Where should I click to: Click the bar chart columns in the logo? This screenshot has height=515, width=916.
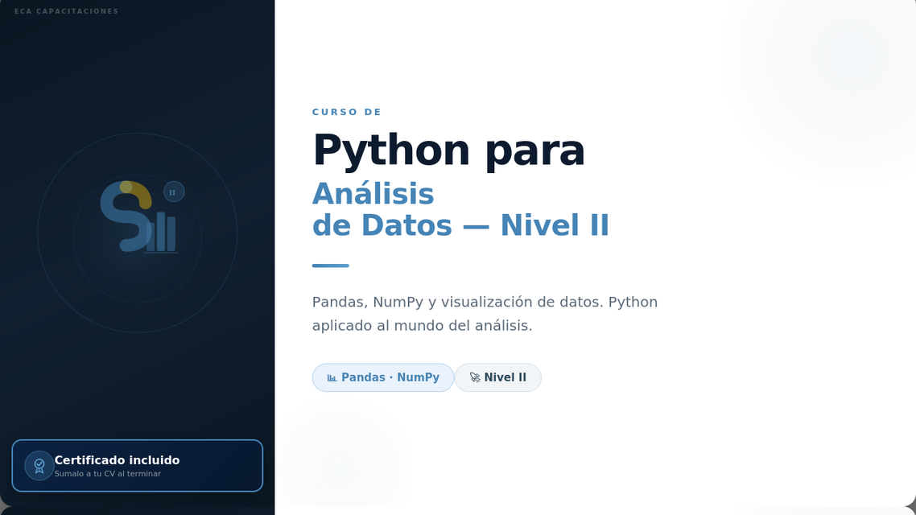(x=161, y=233)
